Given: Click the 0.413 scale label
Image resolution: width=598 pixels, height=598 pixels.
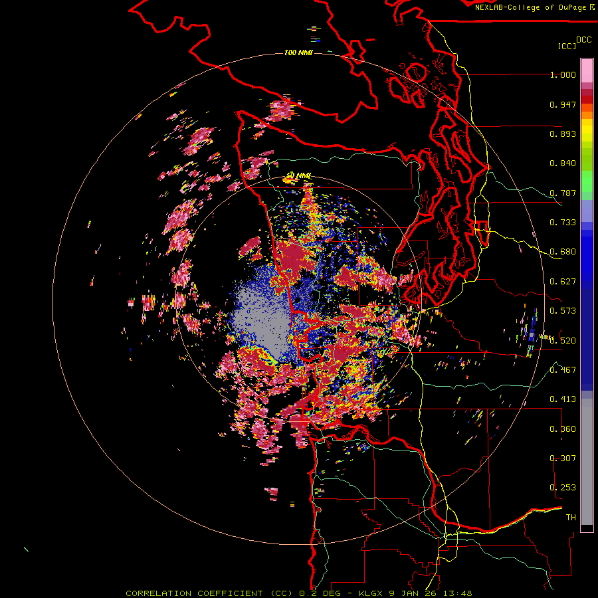Looking at the screenshot, I should 563,399.
